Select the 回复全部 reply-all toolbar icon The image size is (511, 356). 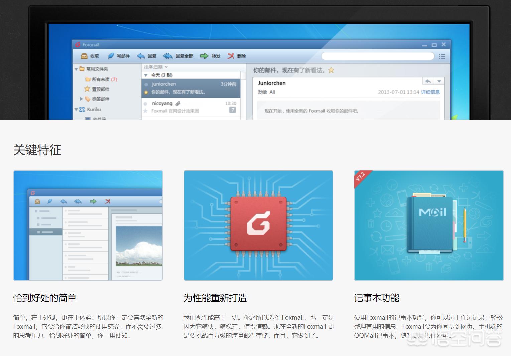click(168, 56)
